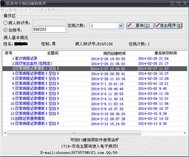Click the 住院号 input field containing 086203

pos(49,29)
